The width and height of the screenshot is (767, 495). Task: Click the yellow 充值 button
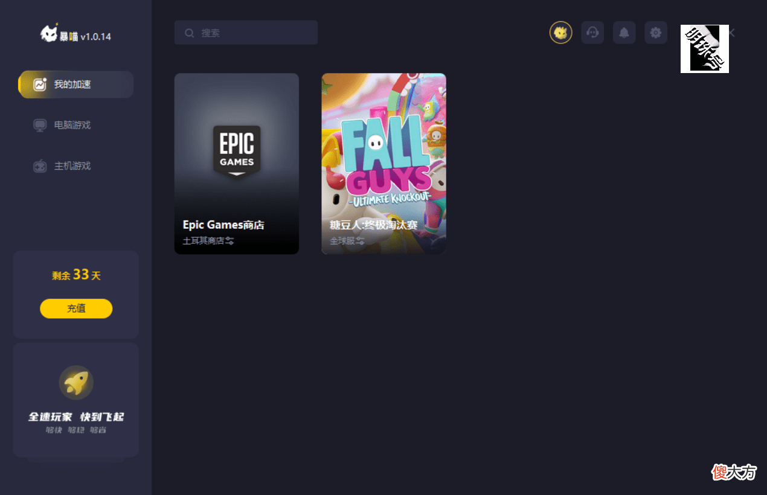76,308
